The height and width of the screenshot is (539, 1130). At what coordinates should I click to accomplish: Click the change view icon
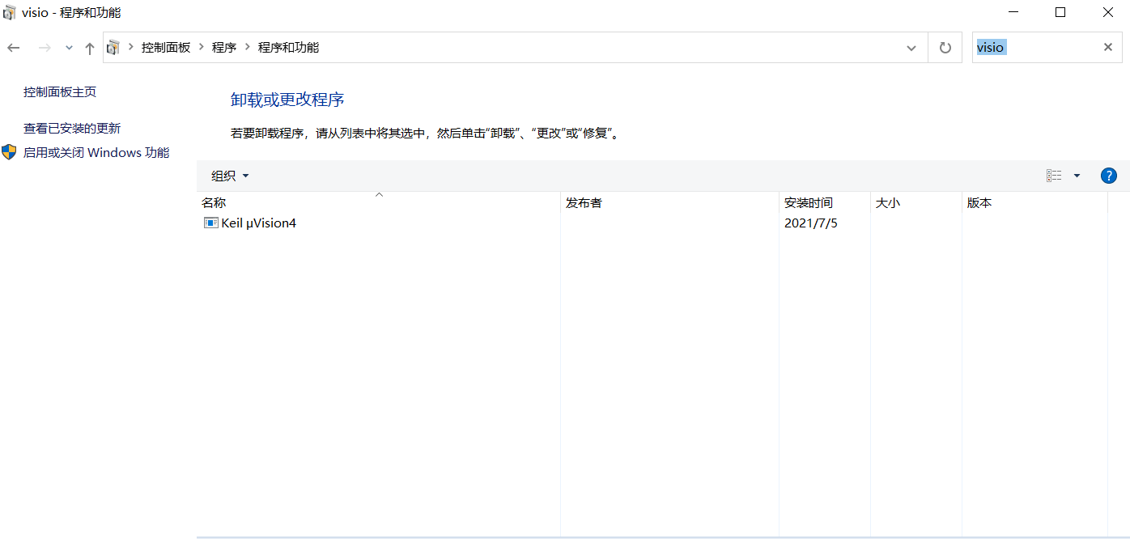(1054, 176)
